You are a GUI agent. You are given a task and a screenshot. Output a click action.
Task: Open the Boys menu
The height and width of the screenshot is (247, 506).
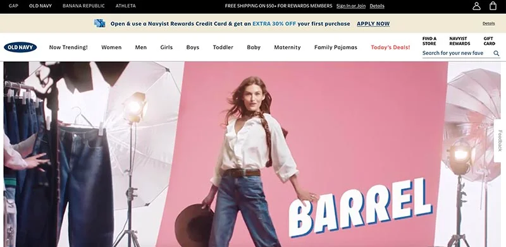[193, 47]
